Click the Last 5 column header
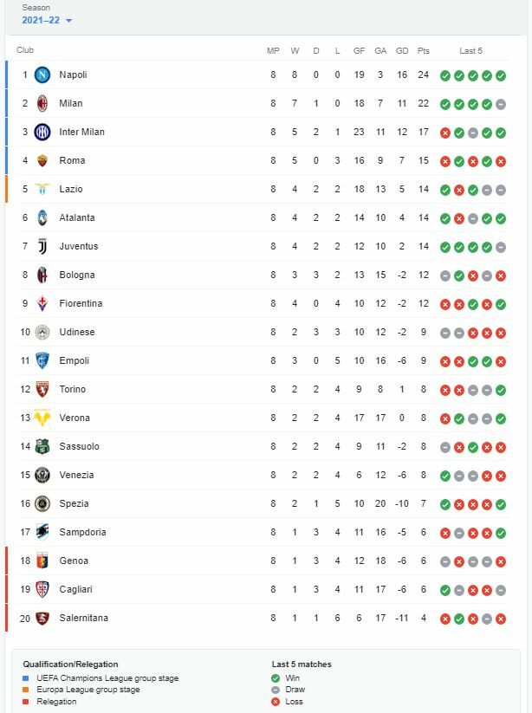This screenshot has width=532, height=713. 471,50
